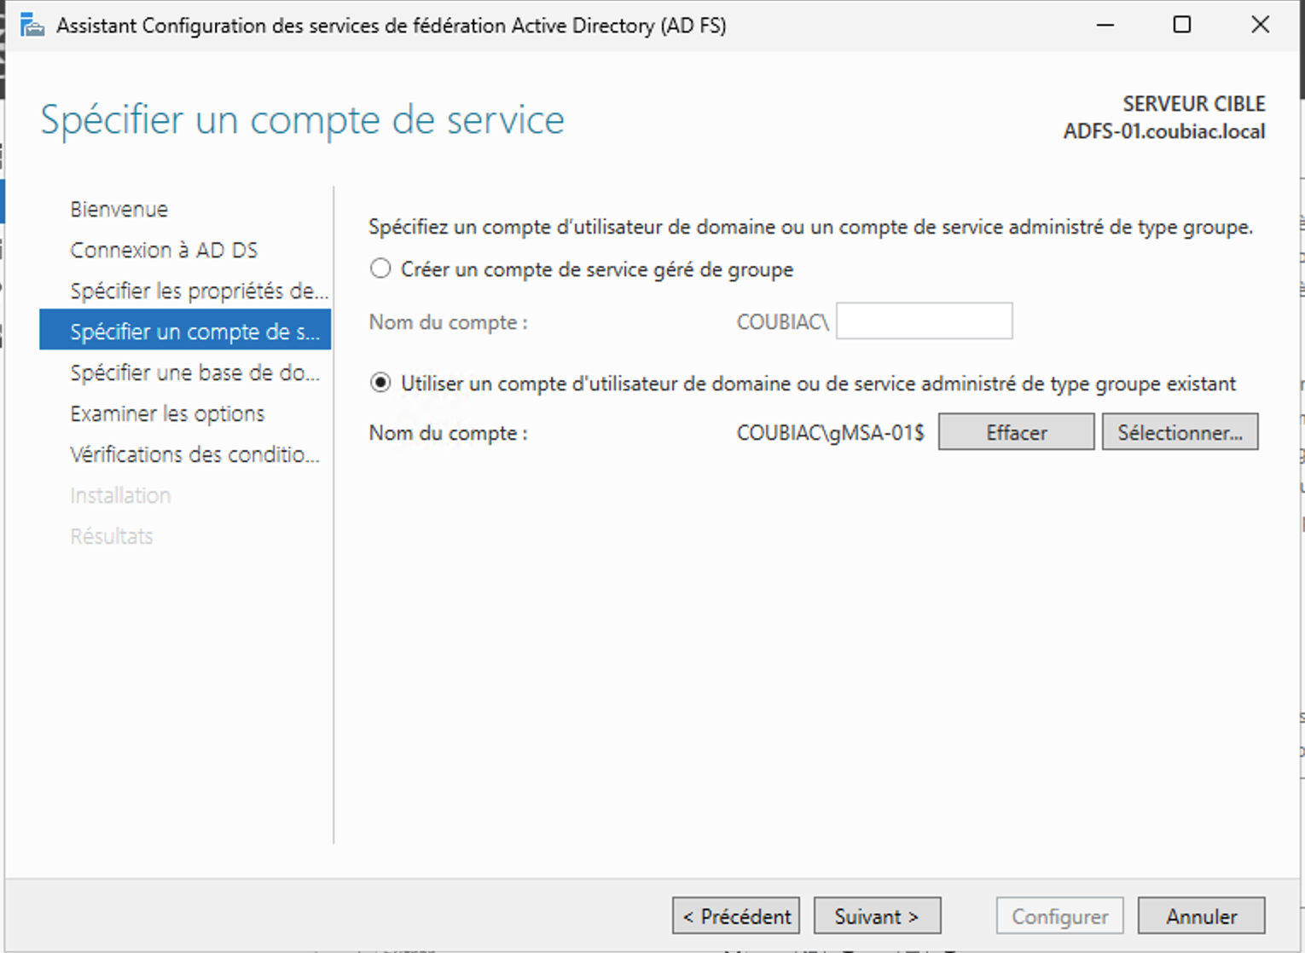Open the 'Examiner les options' step
1305x953 pixels.
click(x=167, y=413)
